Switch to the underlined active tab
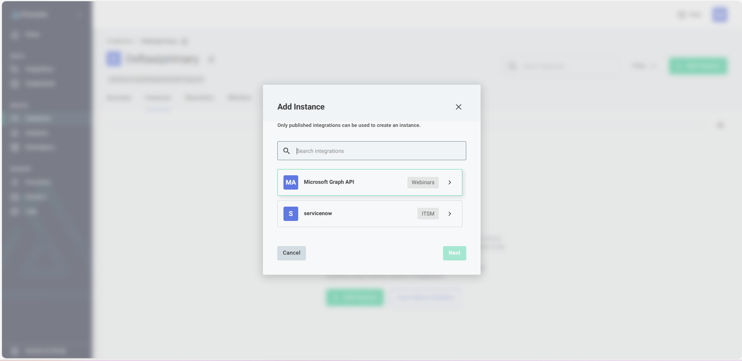This screenshot has height=361, width=742. [x=158, y=98]
